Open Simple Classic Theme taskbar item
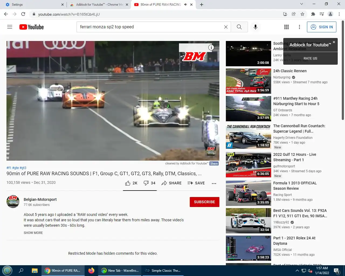345x276 pixels. (163, 271)
